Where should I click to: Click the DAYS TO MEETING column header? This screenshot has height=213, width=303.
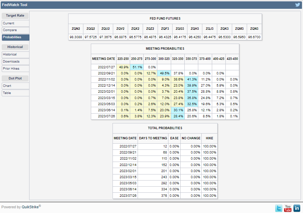tap(153, 138)
